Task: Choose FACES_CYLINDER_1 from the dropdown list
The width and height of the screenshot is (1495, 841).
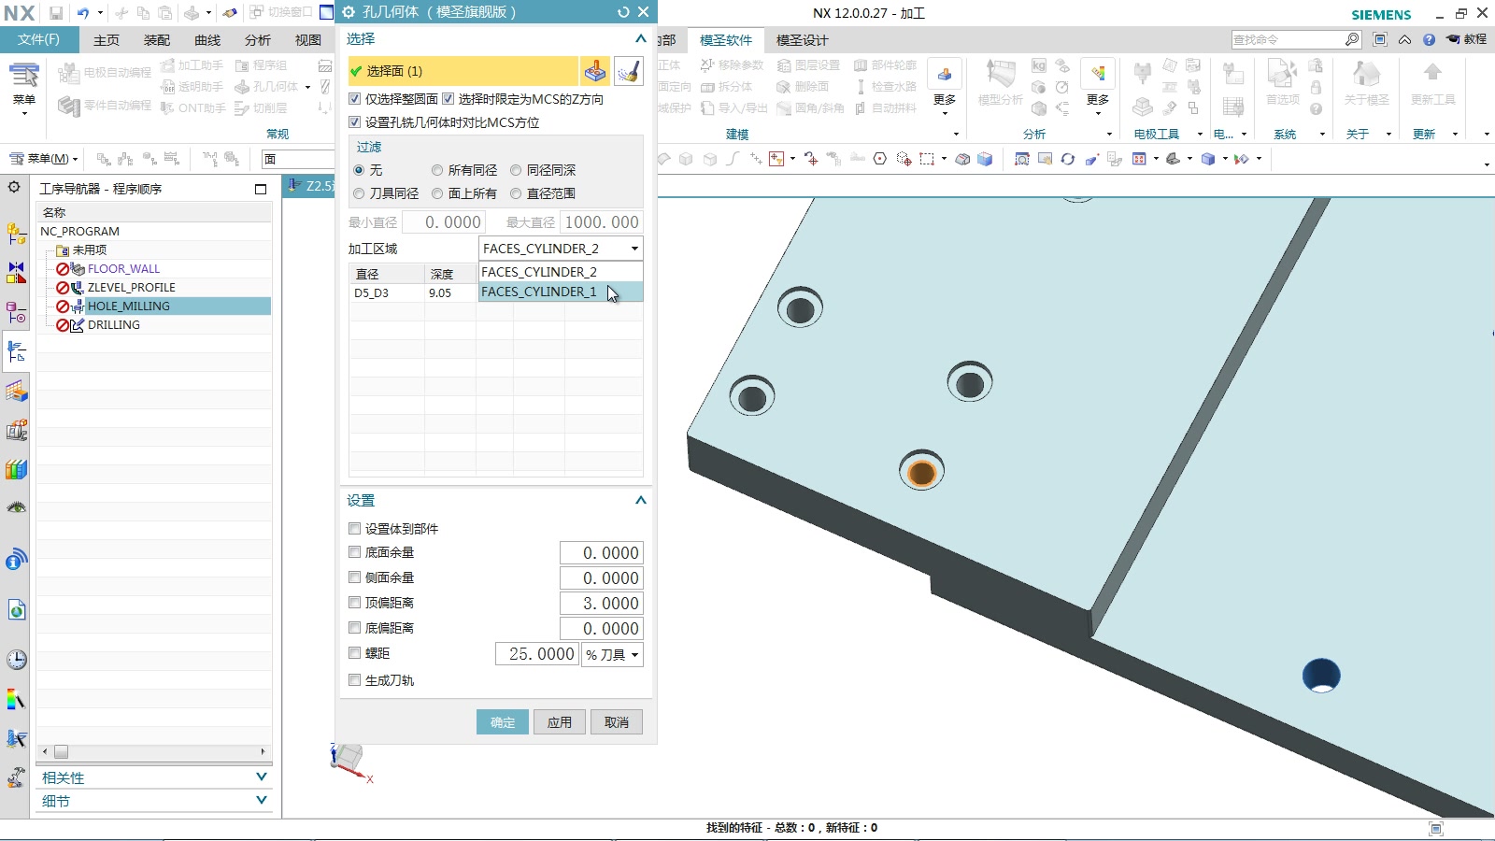Action: click(x=561, y=292)
